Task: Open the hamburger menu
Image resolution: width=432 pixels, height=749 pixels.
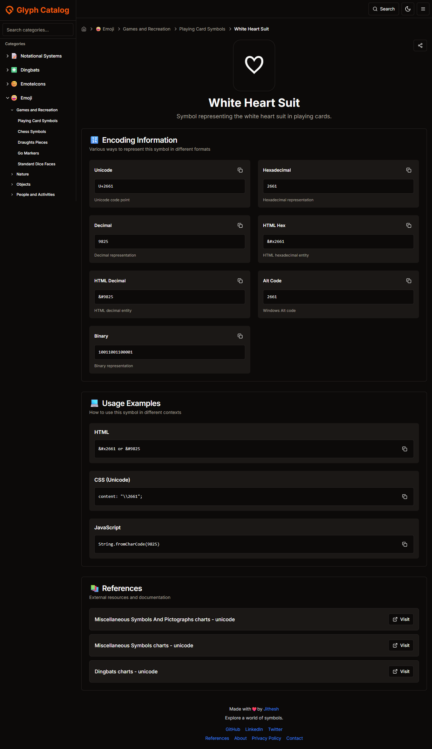Action: point(423,9)
